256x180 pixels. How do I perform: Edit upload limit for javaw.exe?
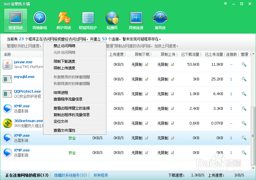click(173, 64)
